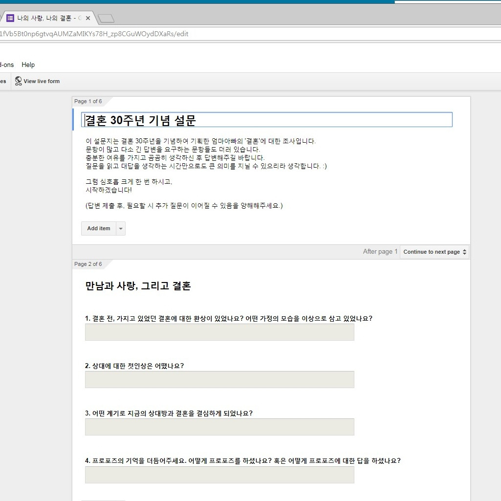Image resolution: width=501 pixels, height=501 pixels.
Task: Close the 나의 사랑, 나의 결혼 browser tab
Action: (x=88, y=18)
